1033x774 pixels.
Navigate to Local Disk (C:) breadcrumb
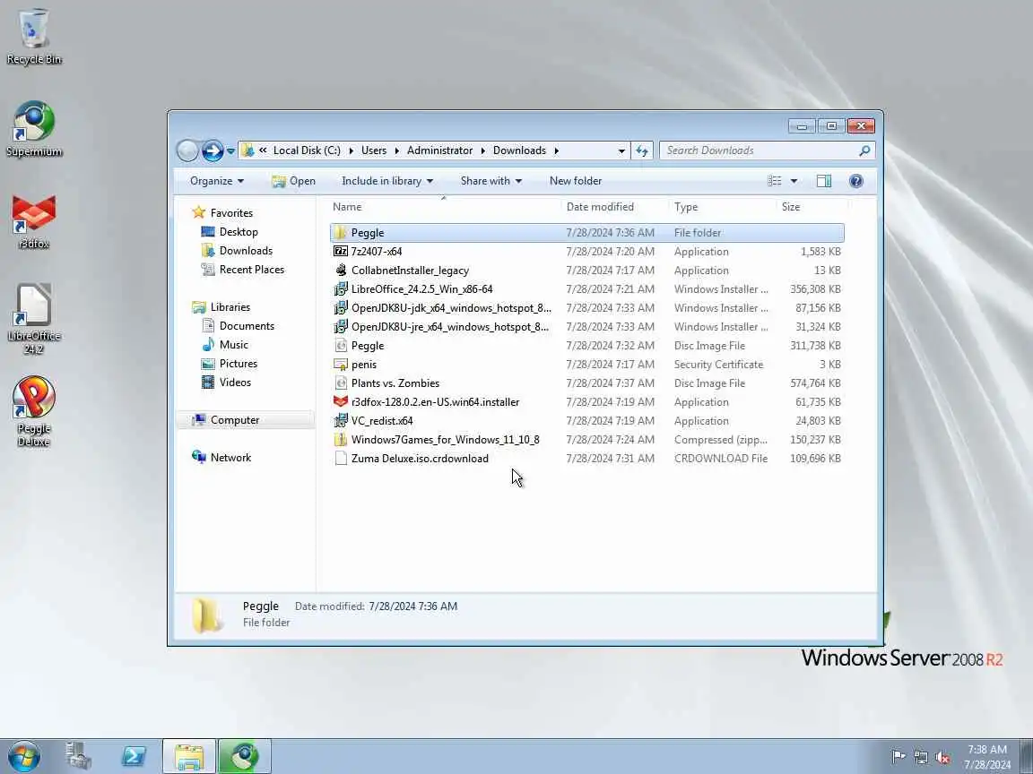tap(307, 150)
